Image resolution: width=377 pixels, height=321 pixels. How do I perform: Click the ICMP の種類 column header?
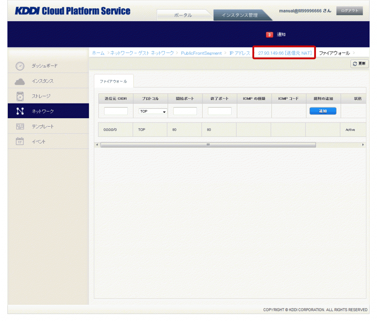[x=254, y=99]
